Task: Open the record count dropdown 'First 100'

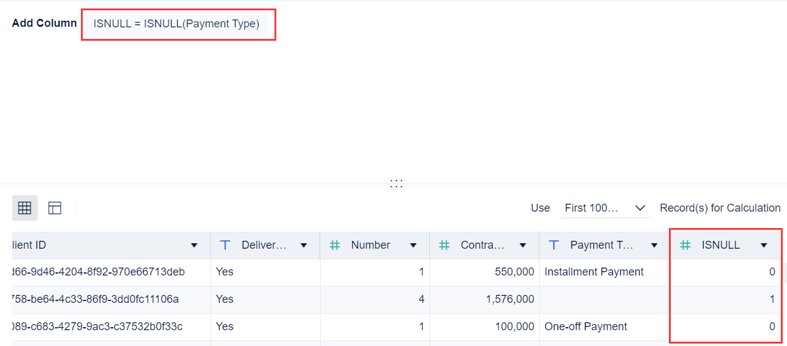Action: point(604,208)
